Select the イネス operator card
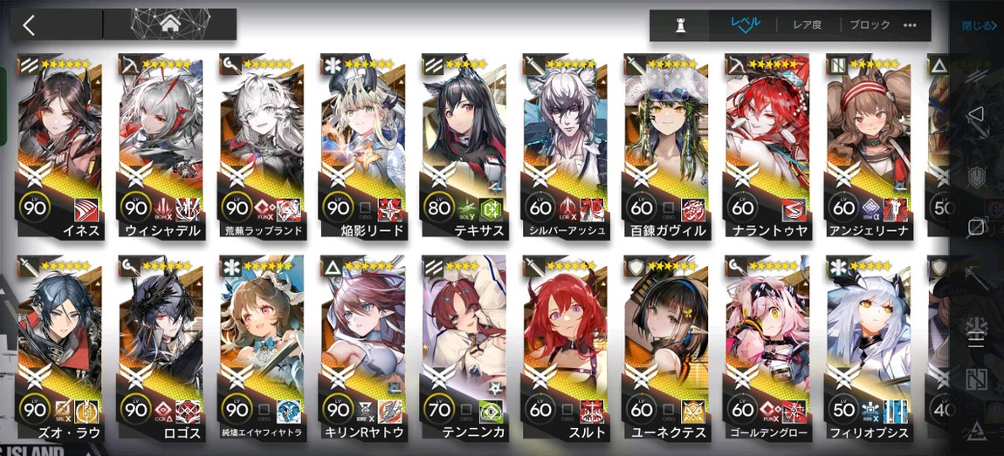Screen dimensions: 1004x456 click(x=58, y=147)
